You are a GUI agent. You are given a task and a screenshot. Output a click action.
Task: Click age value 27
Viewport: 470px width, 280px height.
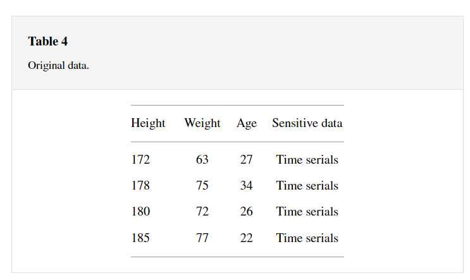pos(247,160)
